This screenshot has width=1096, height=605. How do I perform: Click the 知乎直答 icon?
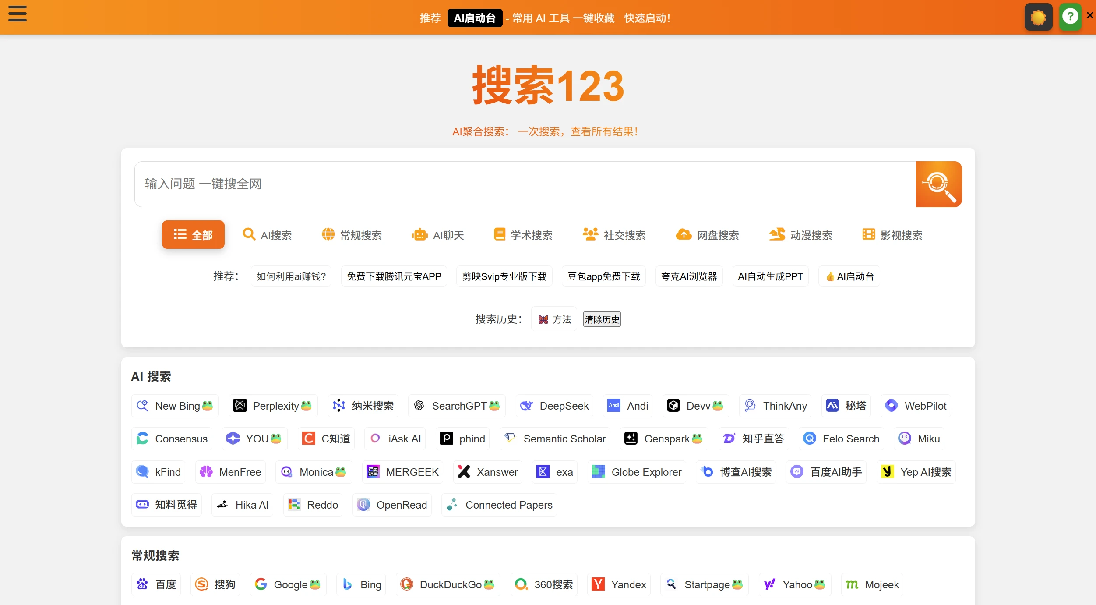coord(729,438)
